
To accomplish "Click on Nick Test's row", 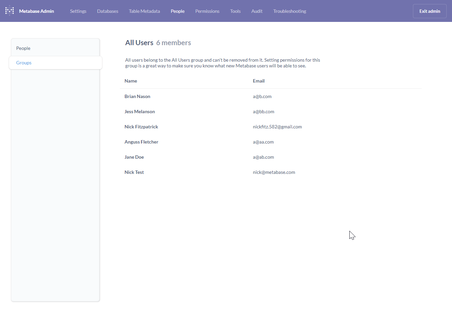I will point(134,172).
